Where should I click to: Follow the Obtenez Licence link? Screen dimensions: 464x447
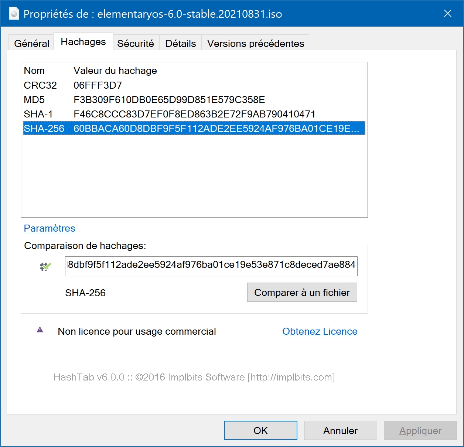[320, 331]
